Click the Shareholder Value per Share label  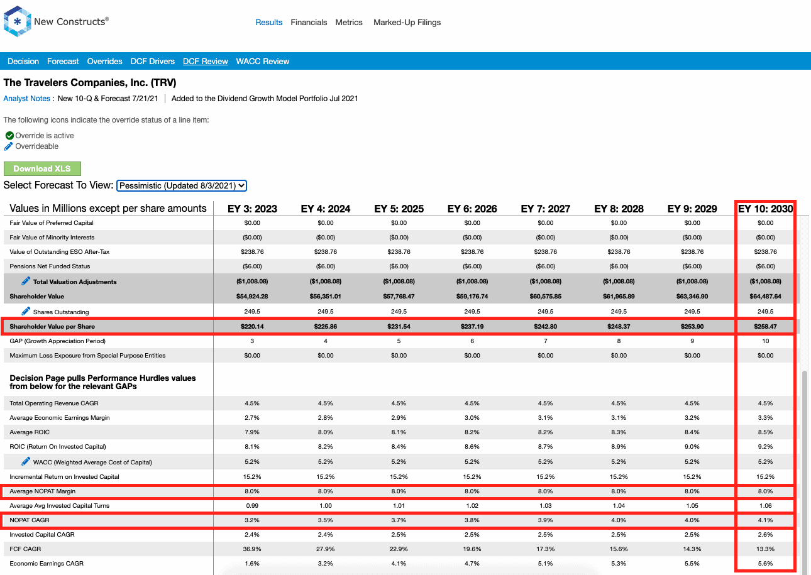[x=52, y=327]
